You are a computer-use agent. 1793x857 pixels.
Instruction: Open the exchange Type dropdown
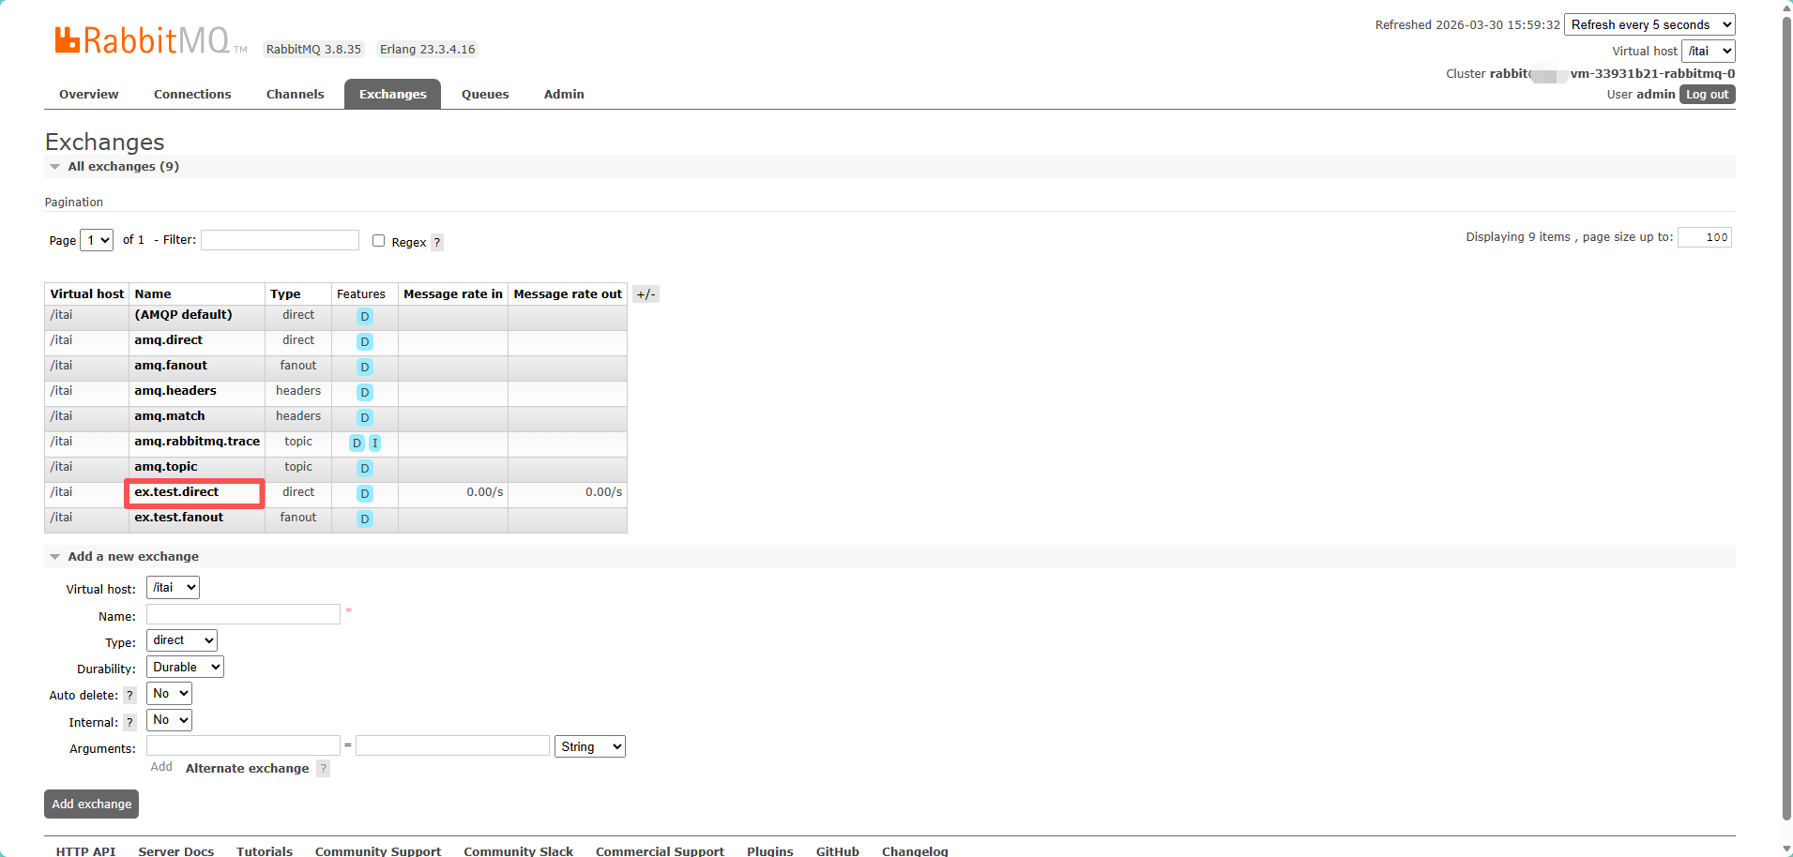tap(182, 640)
